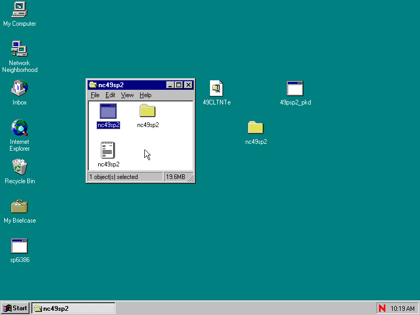
Task: Open the View menu
Action: 127,95
